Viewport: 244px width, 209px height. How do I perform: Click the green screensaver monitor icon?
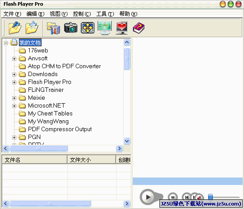105,28
